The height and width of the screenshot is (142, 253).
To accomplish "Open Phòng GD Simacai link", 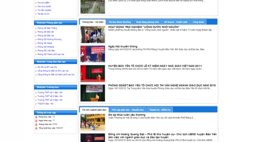I will tap(46, 47).
